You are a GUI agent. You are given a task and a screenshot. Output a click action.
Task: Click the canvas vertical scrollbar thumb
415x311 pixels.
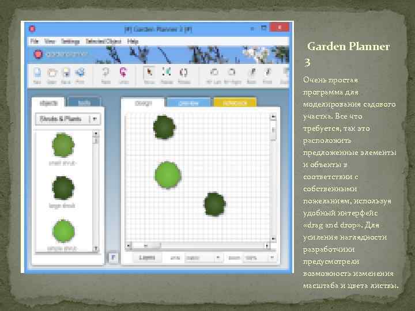pos(273,131)
